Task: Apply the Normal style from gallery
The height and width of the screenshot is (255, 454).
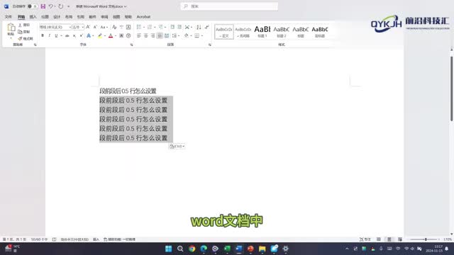Action: click(224, 32)
